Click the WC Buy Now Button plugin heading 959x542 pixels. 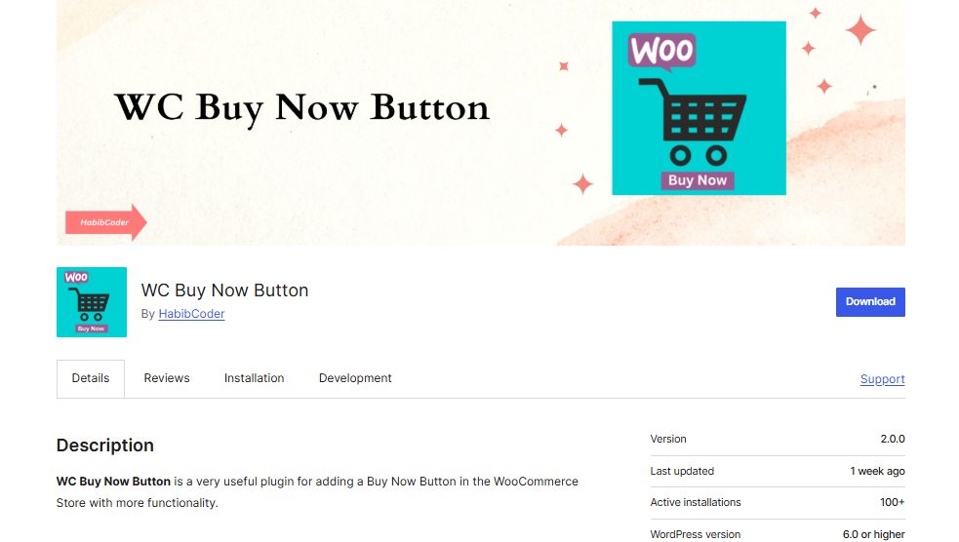coord(224,290)
